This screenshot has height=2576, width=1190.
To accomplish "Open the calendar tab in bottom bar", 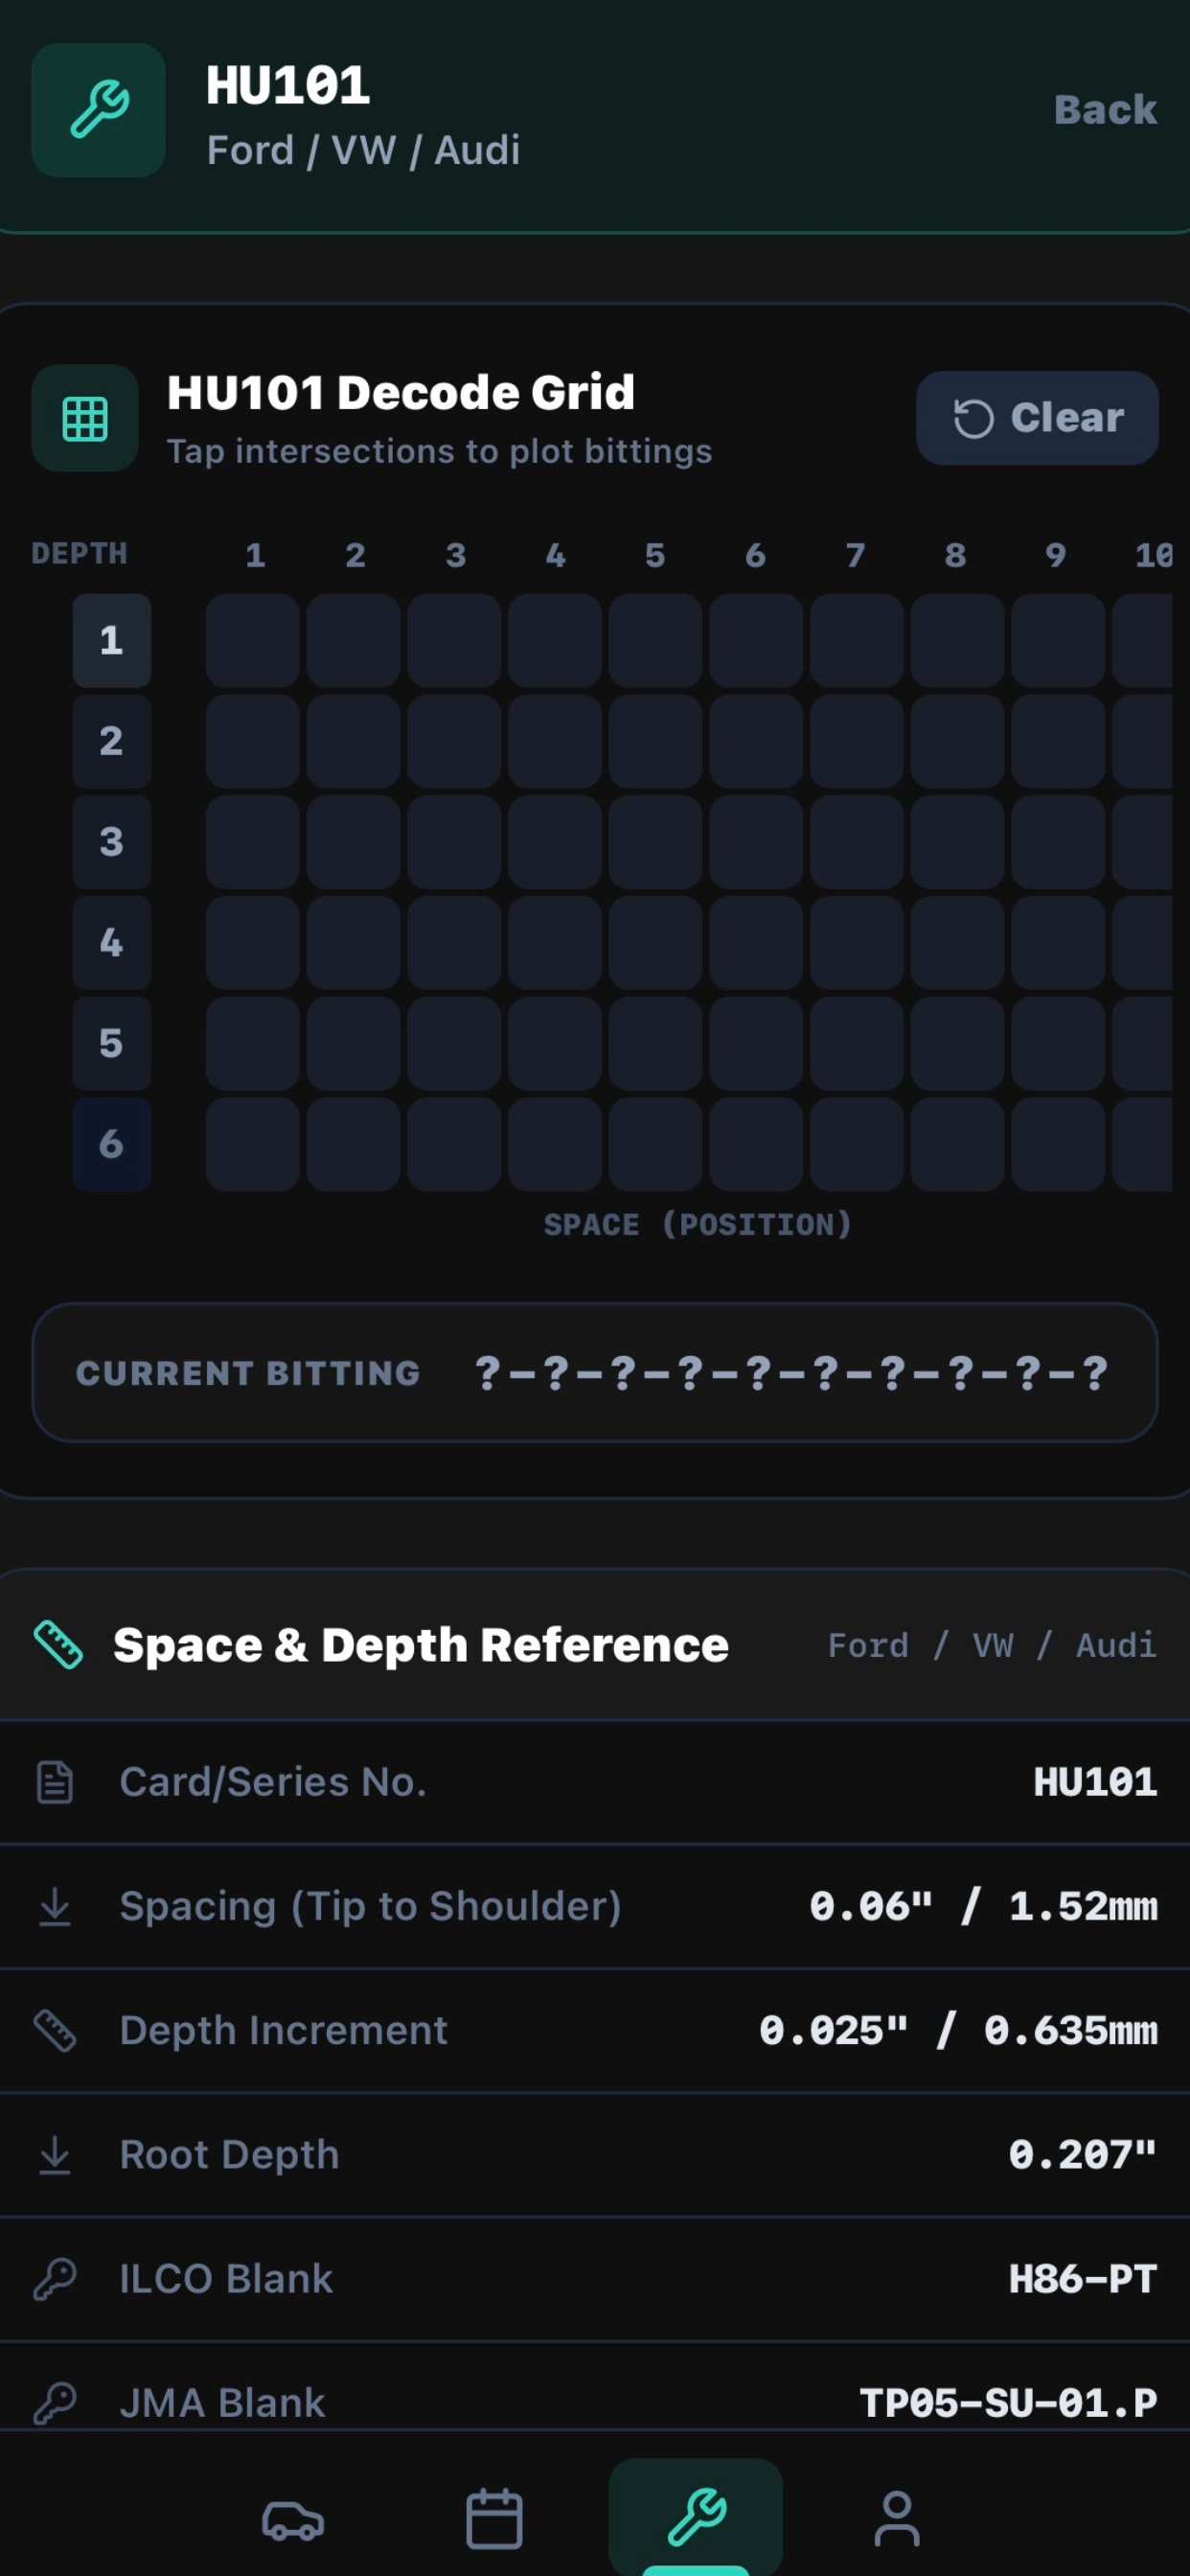I will coord(494,2518).
